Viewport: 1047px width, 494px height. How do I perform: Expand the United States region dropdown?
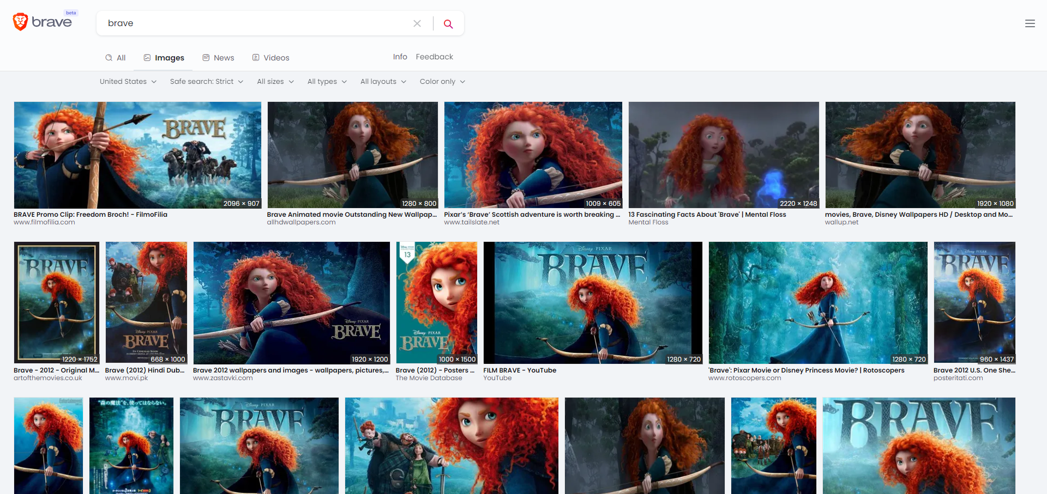point(128,82)
